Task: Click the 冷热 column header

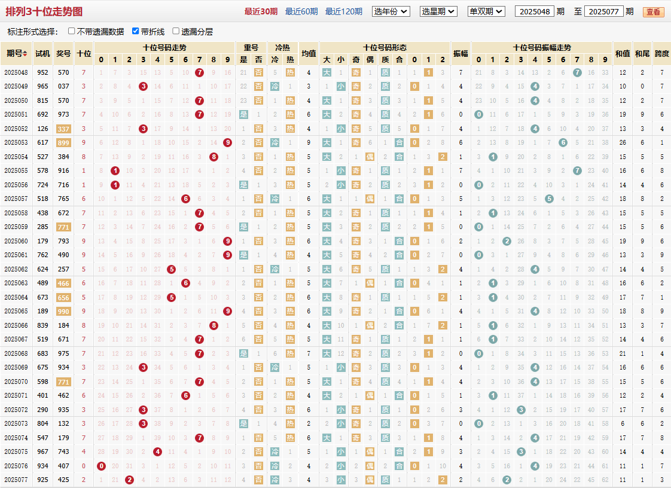Action: [282, 47]
